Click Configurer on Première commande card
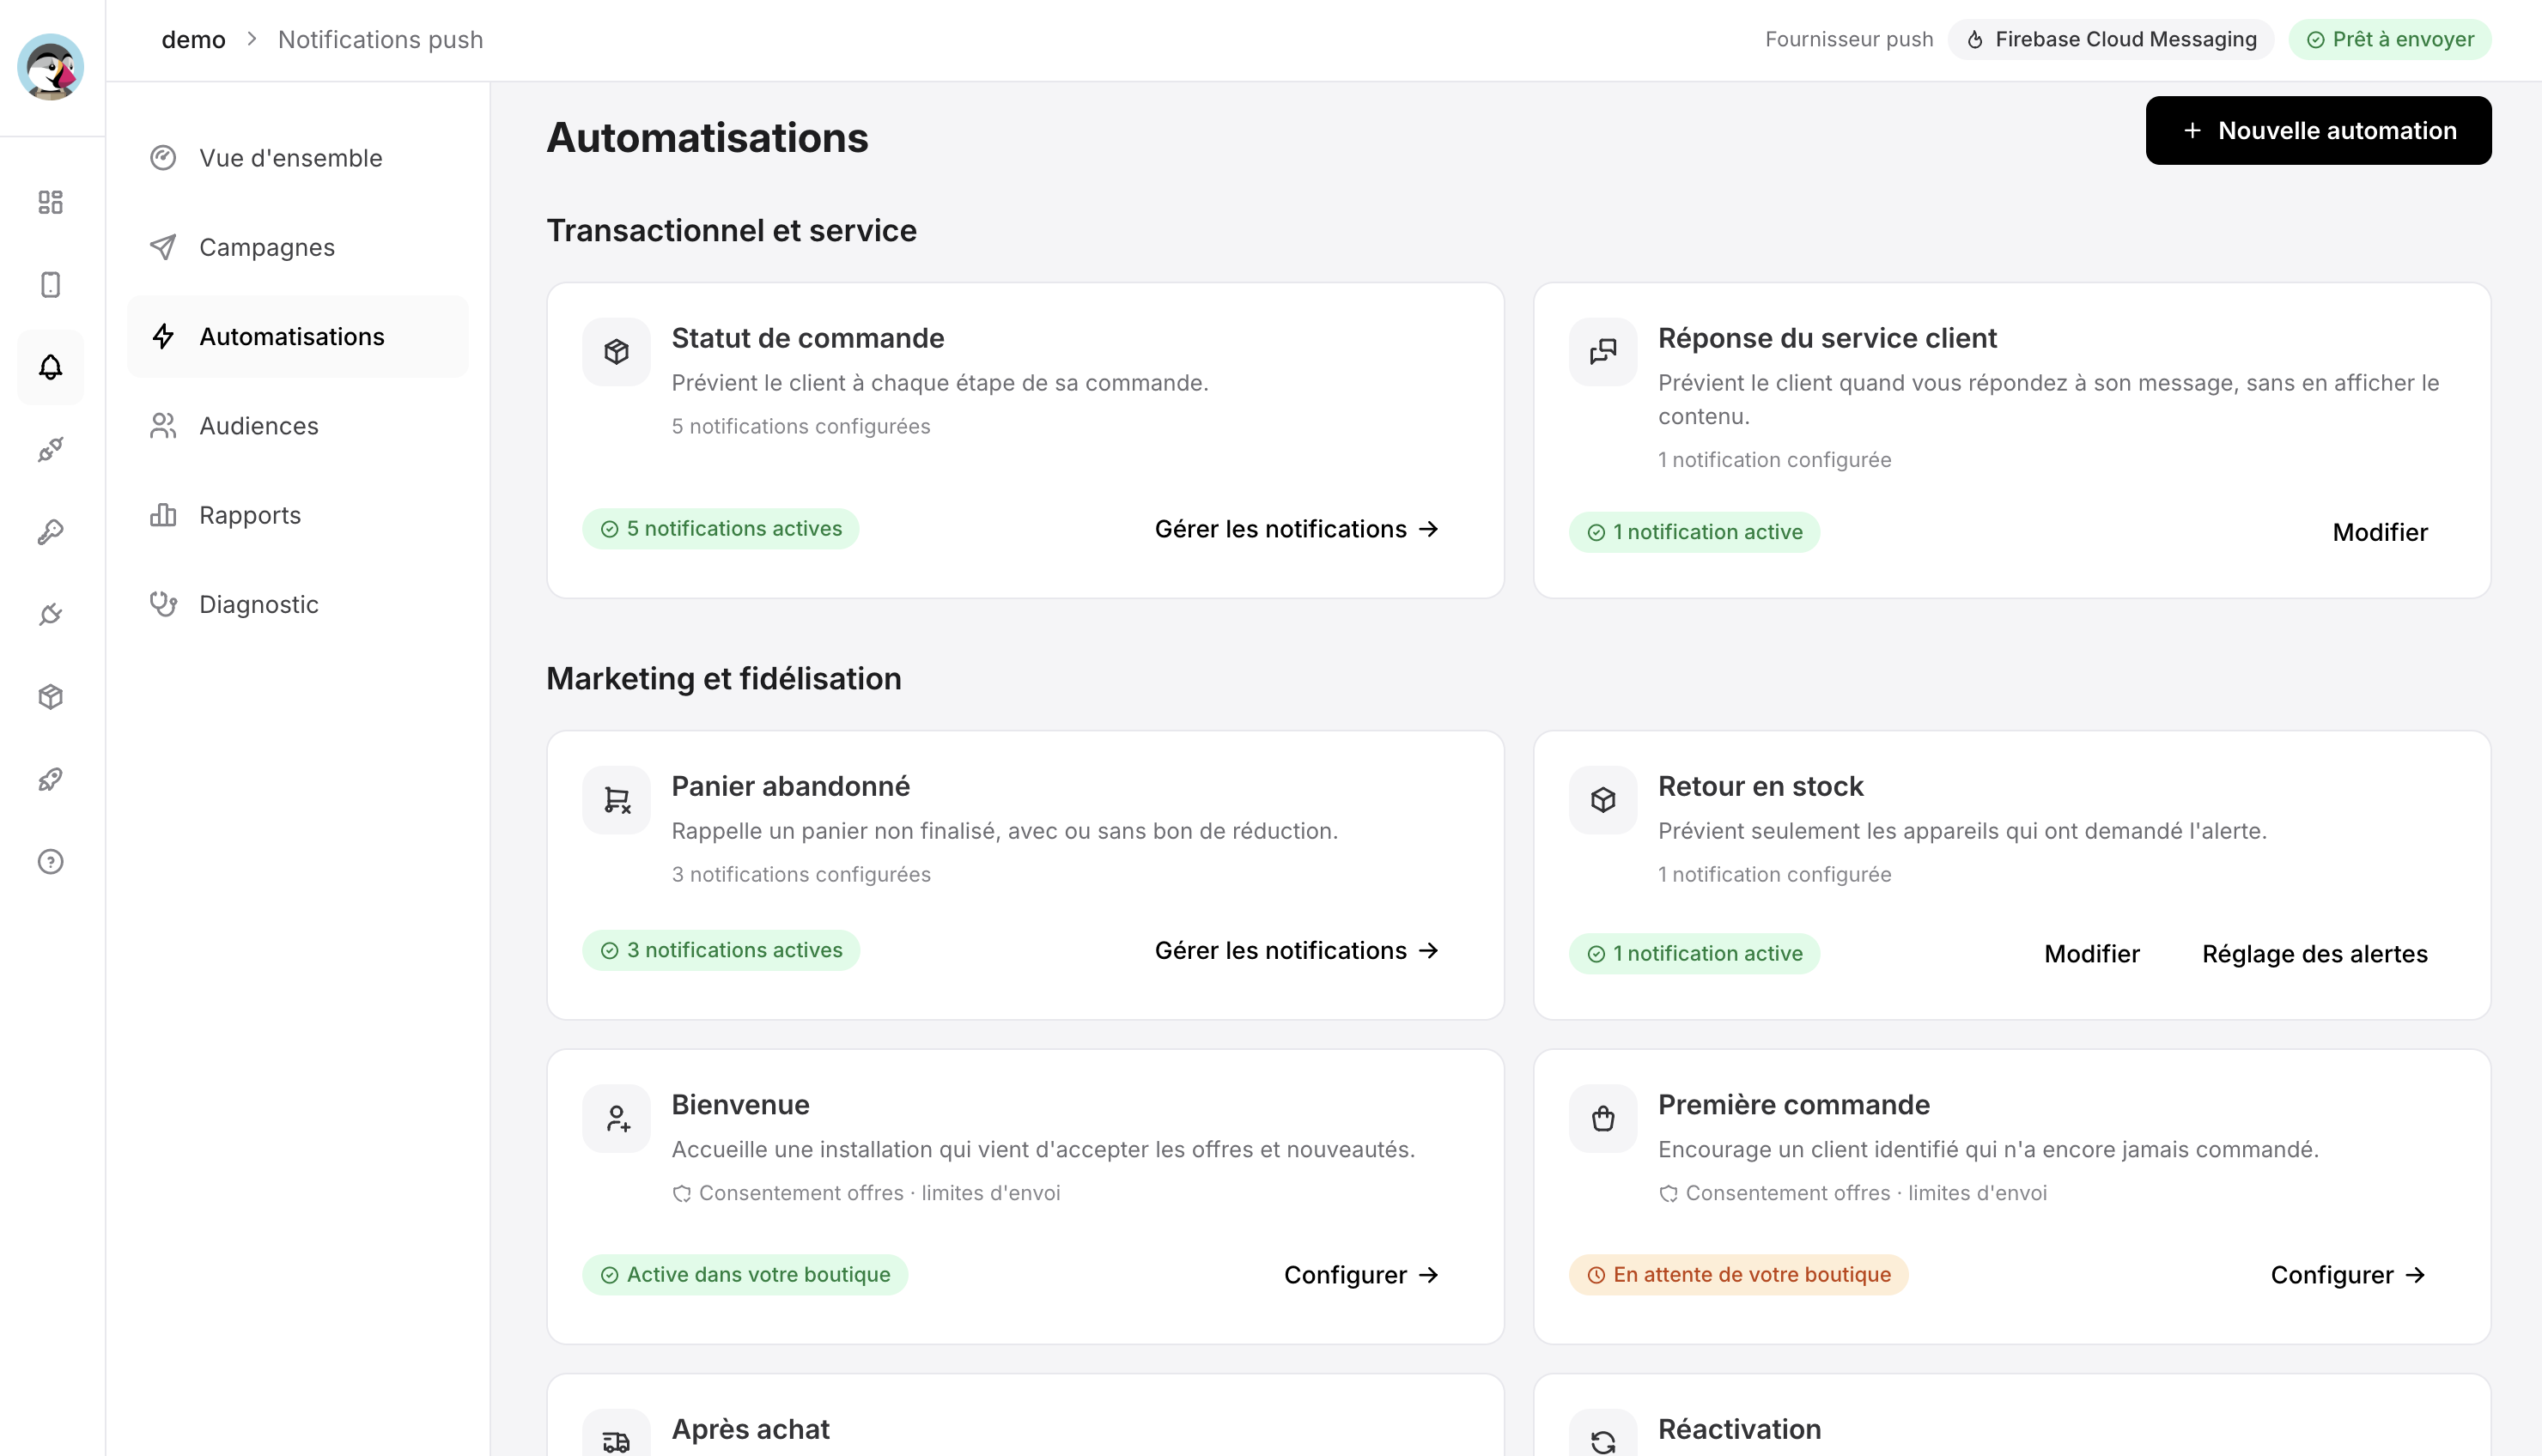 coord(2348,1275)
